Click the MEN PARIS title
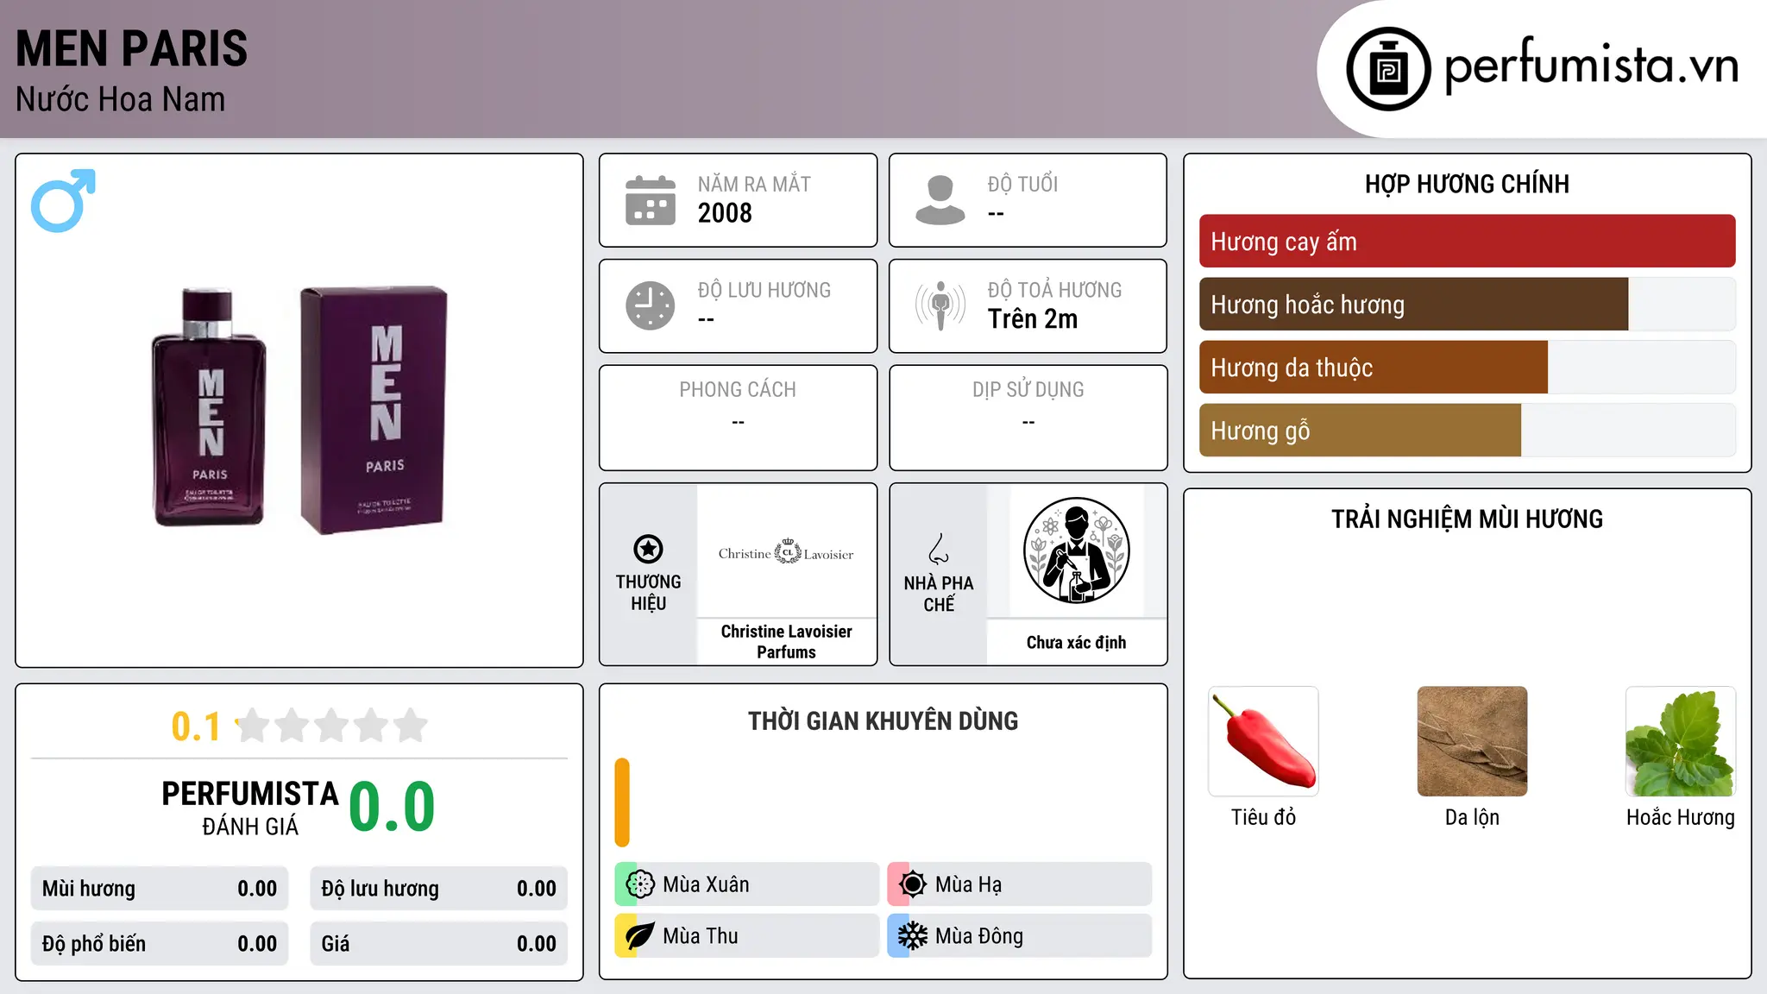The height and width of the screenshot is (994, 1767). tap(132, 48)
